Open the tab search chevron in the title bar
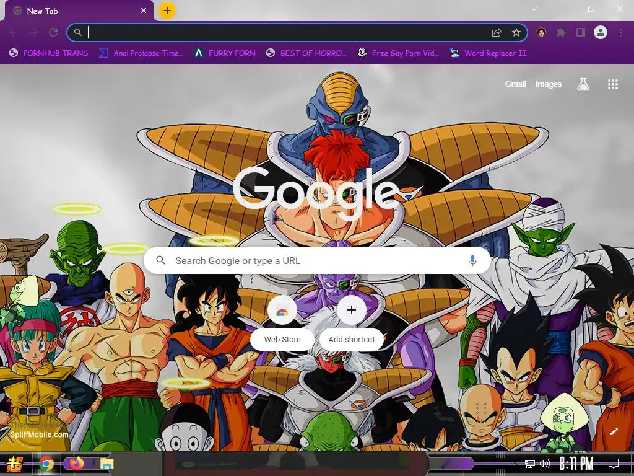Image resolution: width=634 pixels, height=476 pixels. (x=534, y=9)
